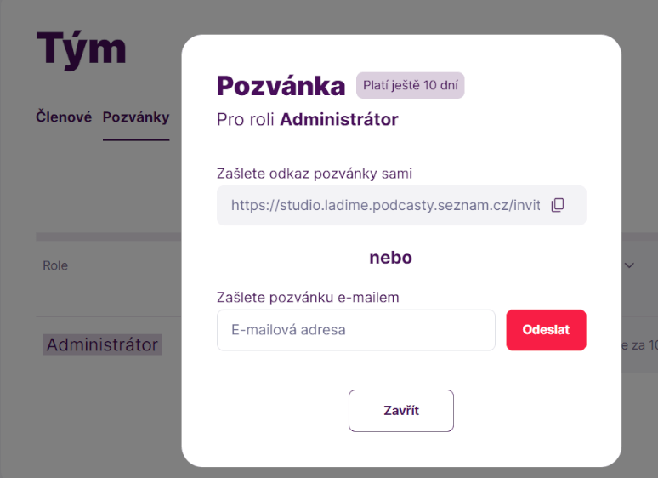Image resolution: width=658 pixels, height=478 pixels.
Task: Click the "nebo" separator text
Action: (390, 258)
